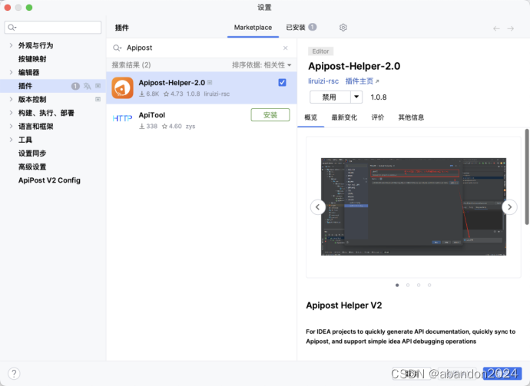This screenshot has width=530, height=386.
Task: Open the 其他信息 tab
Action: tap(411, 117)
